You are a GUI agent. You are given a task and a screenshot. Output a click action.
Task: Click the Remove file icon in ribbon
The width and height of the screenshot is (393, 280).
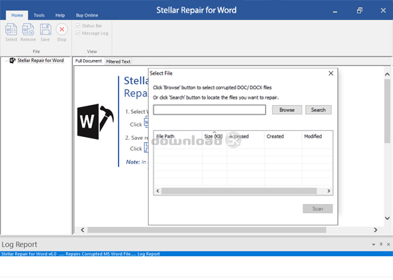[28, 29]
